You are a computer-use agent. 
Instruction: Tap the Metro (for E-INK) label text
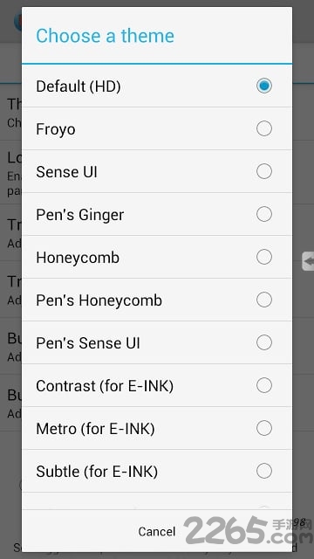[95, 429]
